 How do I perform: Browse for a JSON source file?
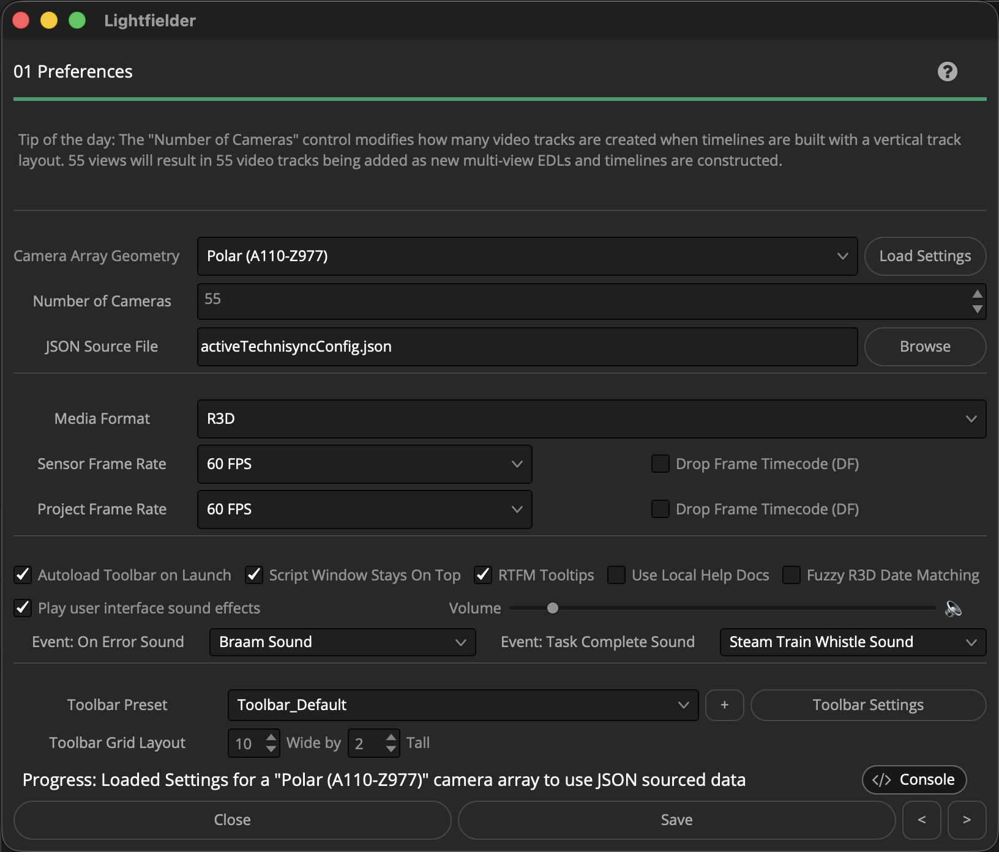925,347
